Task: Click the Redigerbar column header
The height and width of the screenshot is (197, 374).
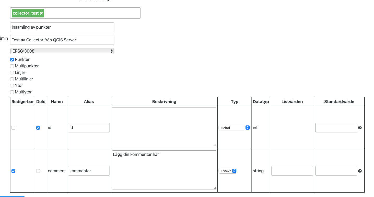Action: pyautogui.click(x=23, y=102)
